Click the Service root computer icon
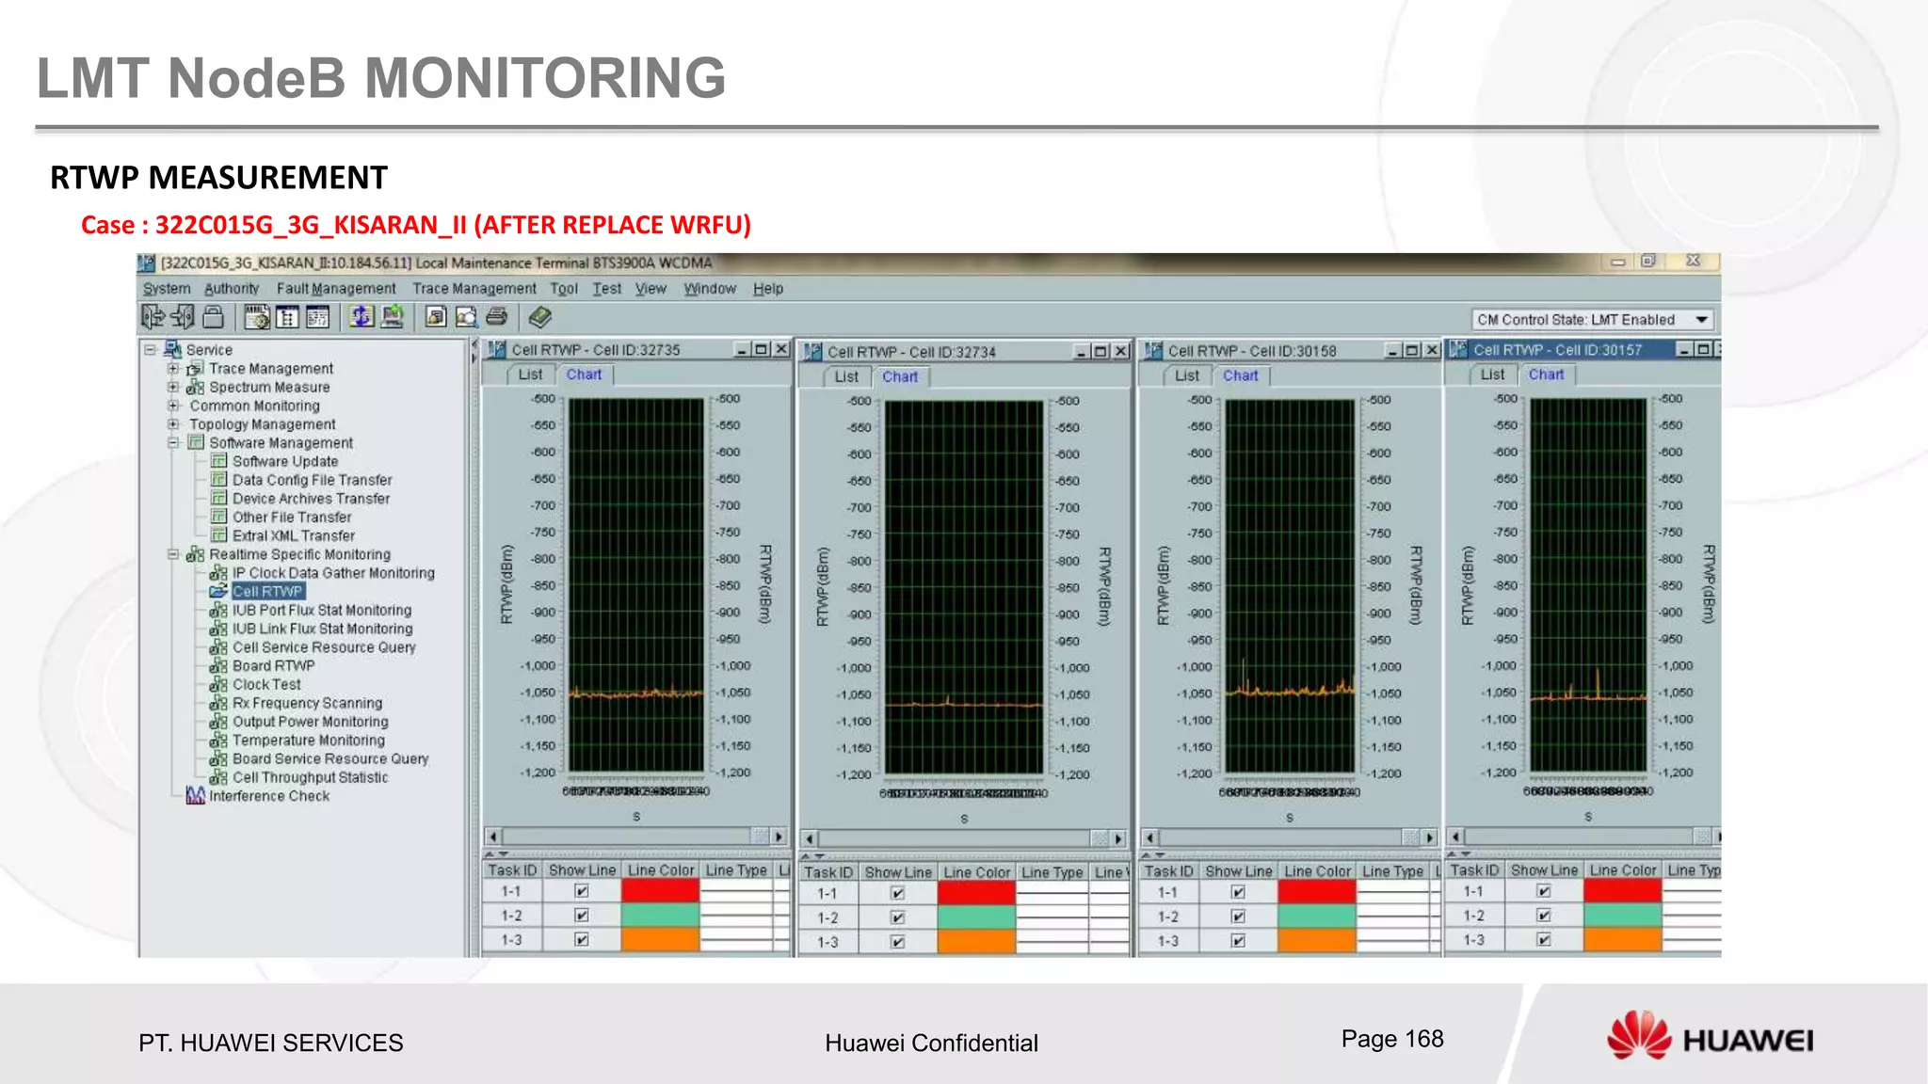 (172, 349)
